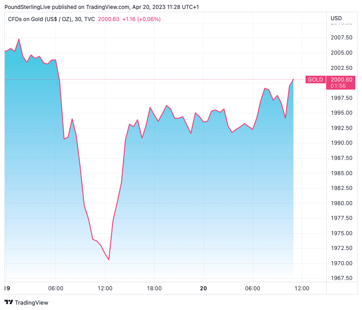The image size is (362, 310).
Task: Click the TVC exchange label in legend
Action: tap(90, 19)
